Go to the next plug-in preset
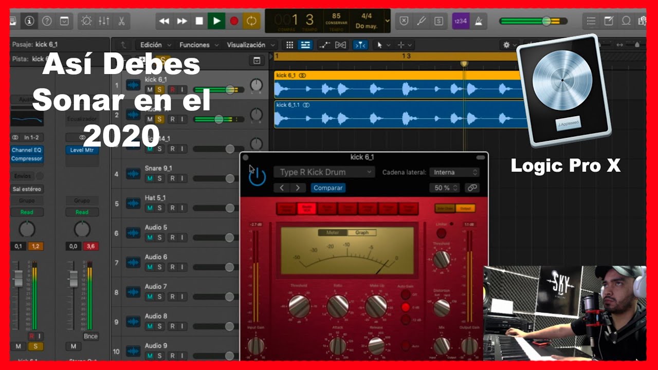658x370 pixels. pyautogui.click(x=298, y=188)
